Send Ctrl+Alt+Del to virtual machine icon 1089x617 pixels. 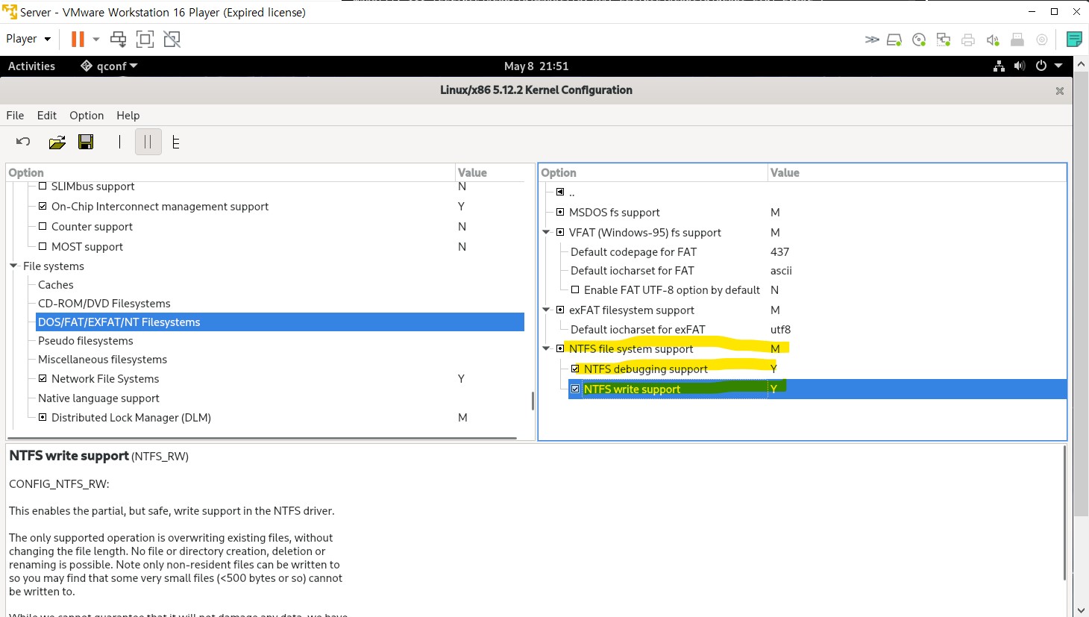[118, 39]
